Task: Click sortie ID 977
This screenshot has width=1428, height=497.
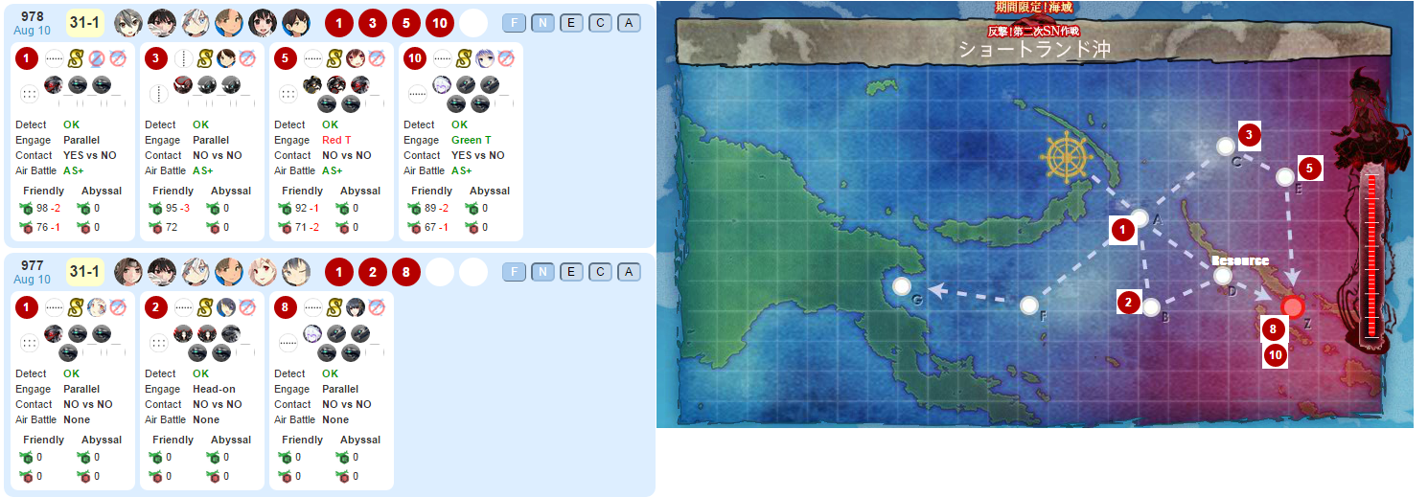Action: [33, 265]
